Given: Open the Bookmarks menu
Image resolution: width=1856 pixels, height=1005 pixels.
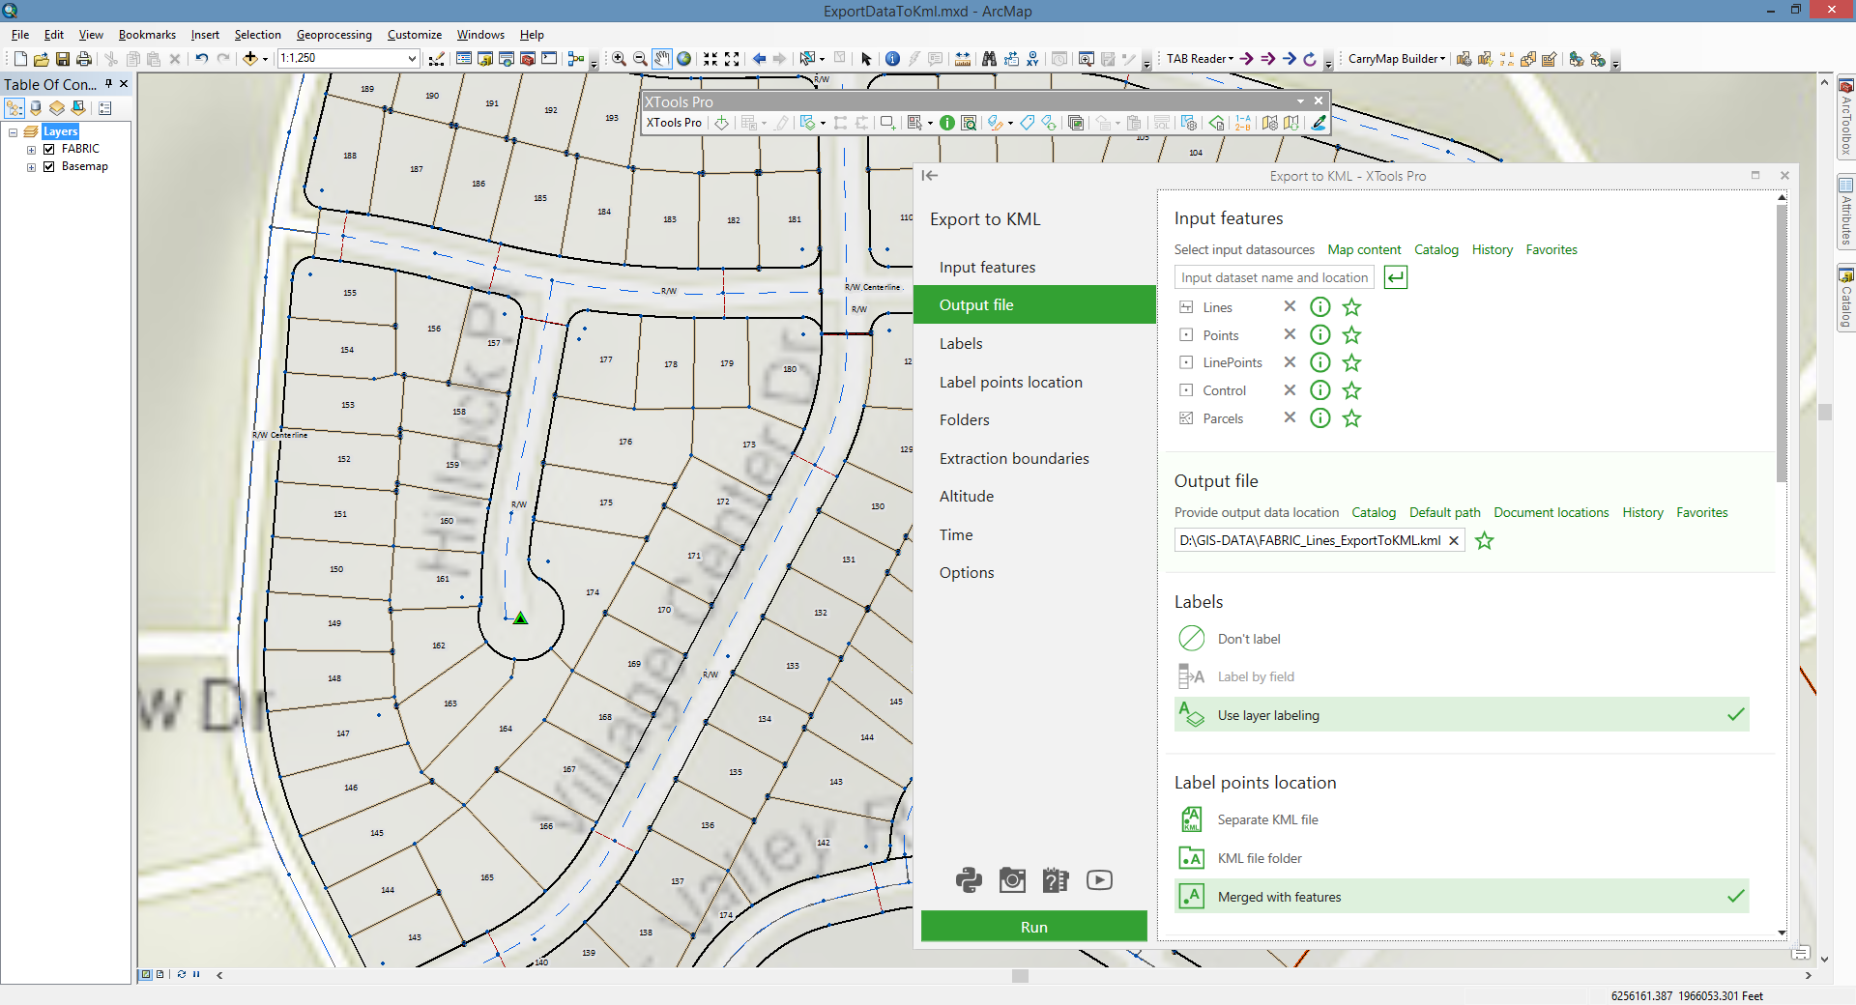Looking at the screenshot, I should [x=147, y=35].
